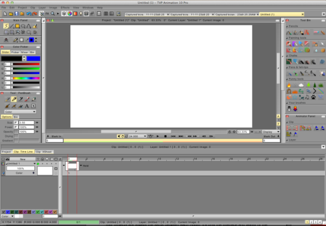Image resolution: width=326 pixels, height=226 pixels.
Task: Click the blue undo arrow
Action: point(29,14)
